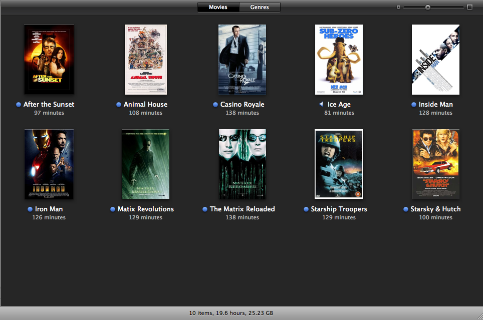
Task: Click the speaker icon beside Ice Age
Action: [x=321, y=104]
